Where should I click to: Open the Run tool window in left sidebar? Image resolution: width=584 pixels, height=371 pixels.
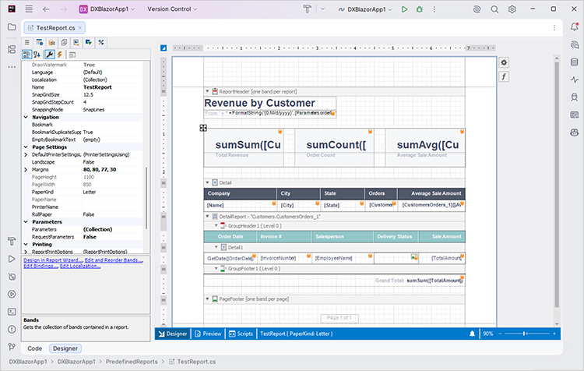(x=12, y=259)
